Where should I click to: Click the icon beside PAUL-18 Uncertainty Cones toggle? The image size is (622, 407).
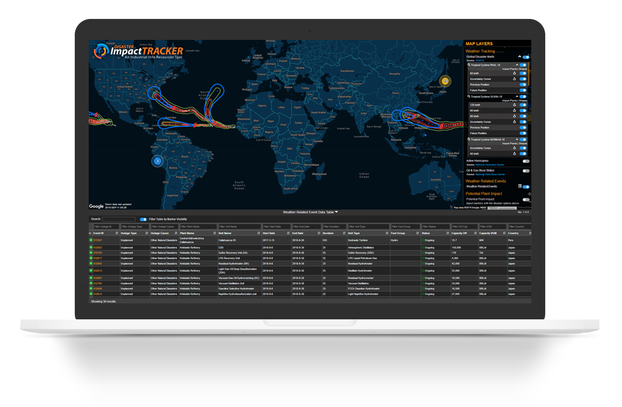pyautogui.click(x=514, y=79)
